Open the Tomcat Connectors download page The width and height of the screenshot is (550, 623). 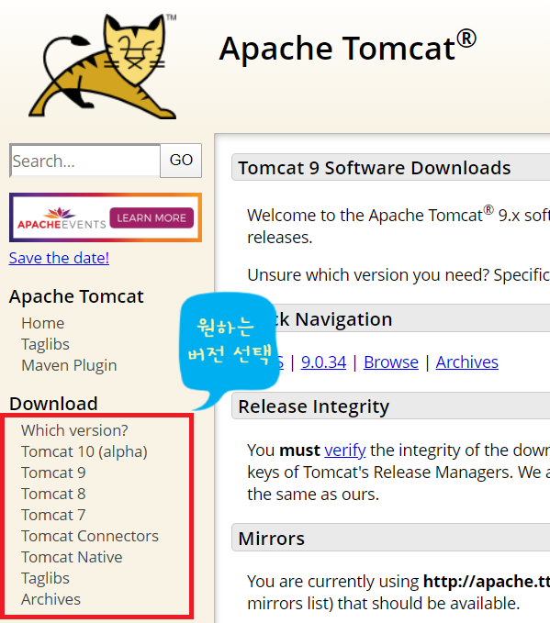pyautogui.click(x=90, y=536)
